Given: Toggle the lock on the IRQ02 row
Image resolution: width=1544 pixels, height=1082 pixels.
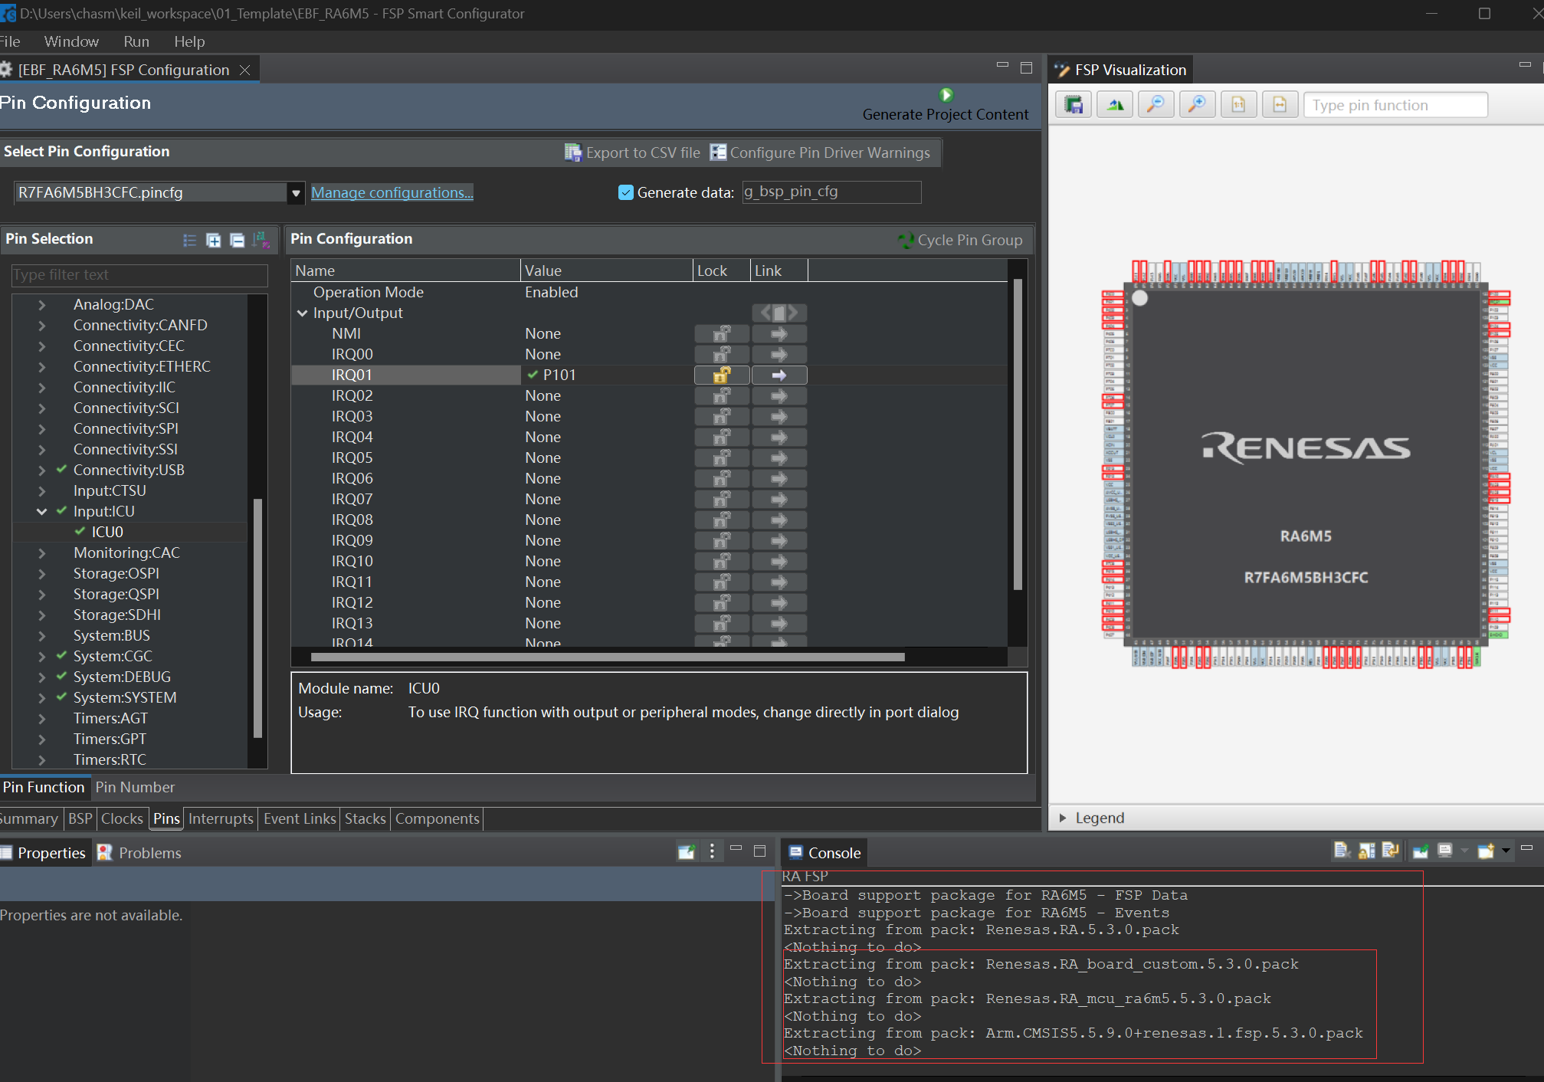Looking at the screenshot, I should 722,395.
